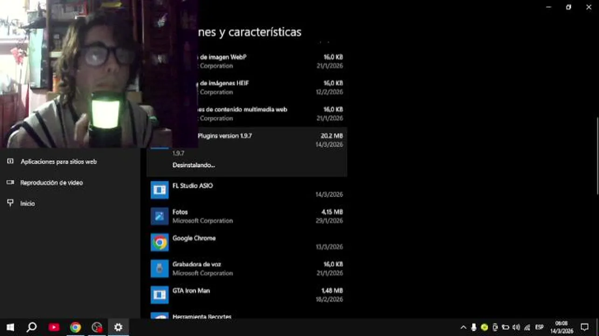Select the Grabadora de voz entry name
Screen dimensions: 599x336
pos(197,264)
